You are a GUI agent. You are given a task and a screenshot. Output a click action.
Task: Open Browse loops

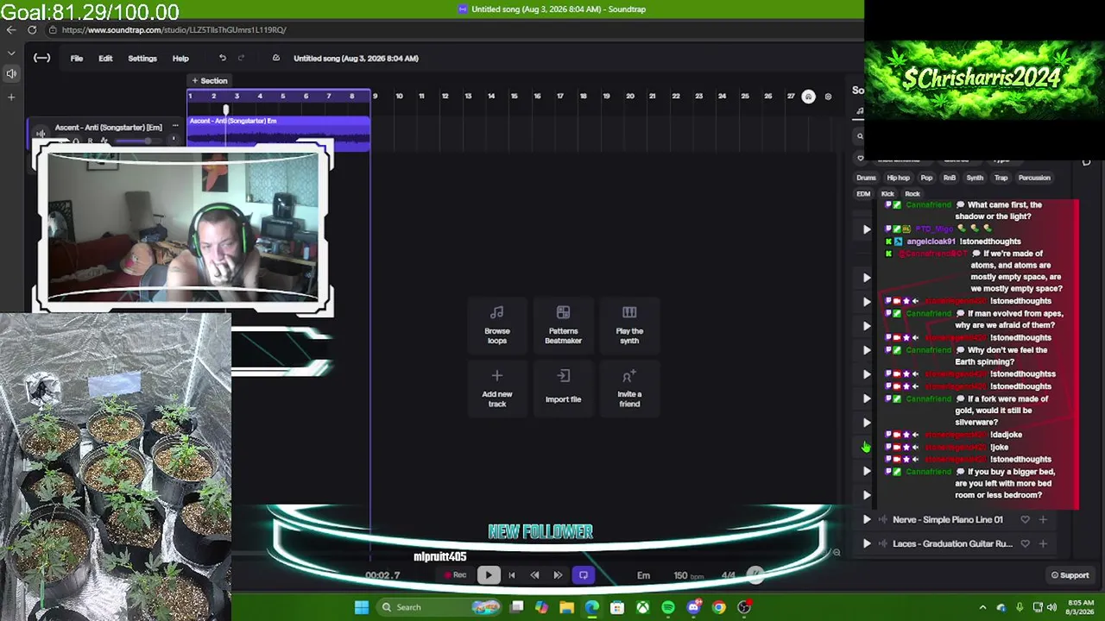[497, 325]
